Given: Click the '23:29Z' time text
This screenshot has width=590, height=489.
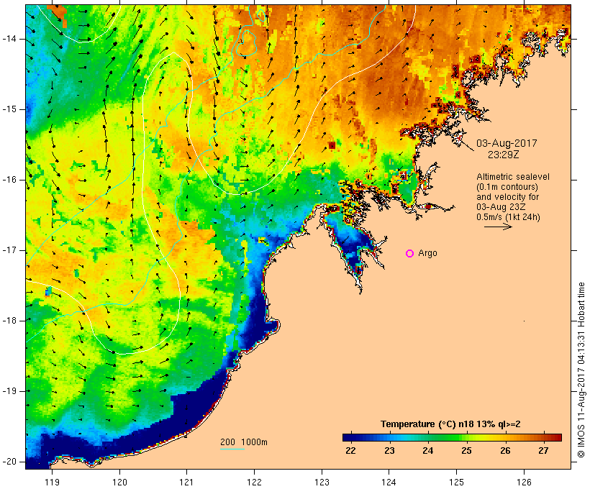Looking at the screenshot, I should pyautogui.click(x=504, y=155).
